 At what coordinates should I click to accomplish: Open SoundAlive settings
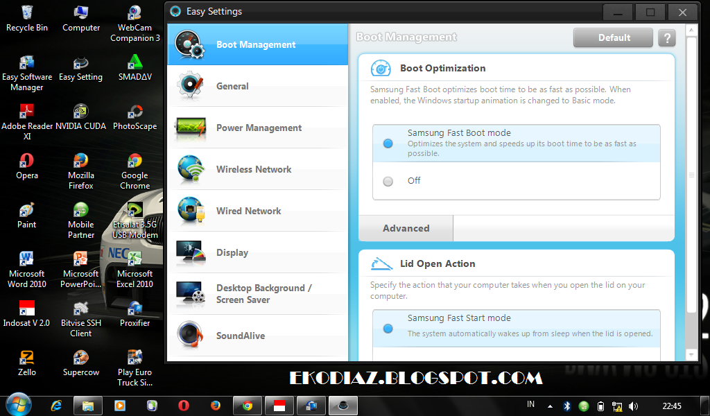point(257,336)
